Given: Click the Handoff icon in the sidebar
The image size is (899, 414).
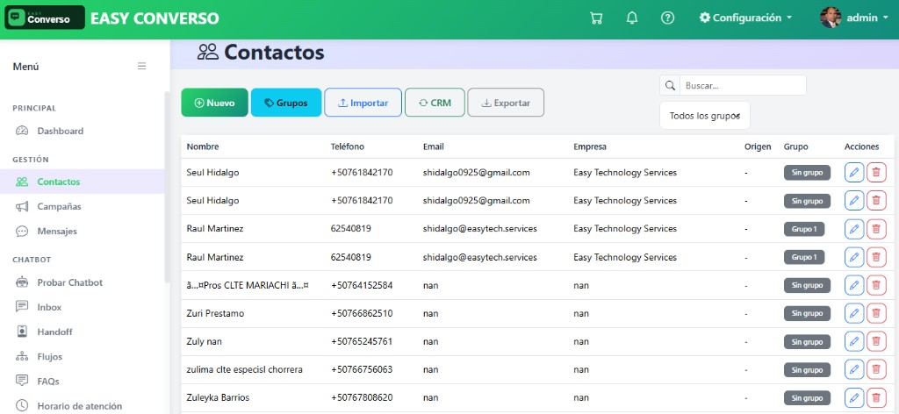Looking at the screenshot, I should pos(22,332).
